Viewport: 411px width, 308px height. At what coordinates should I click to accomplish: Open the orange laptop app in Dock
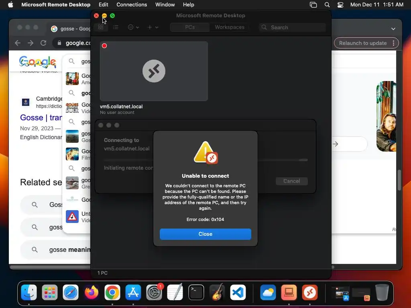point(289,292)
